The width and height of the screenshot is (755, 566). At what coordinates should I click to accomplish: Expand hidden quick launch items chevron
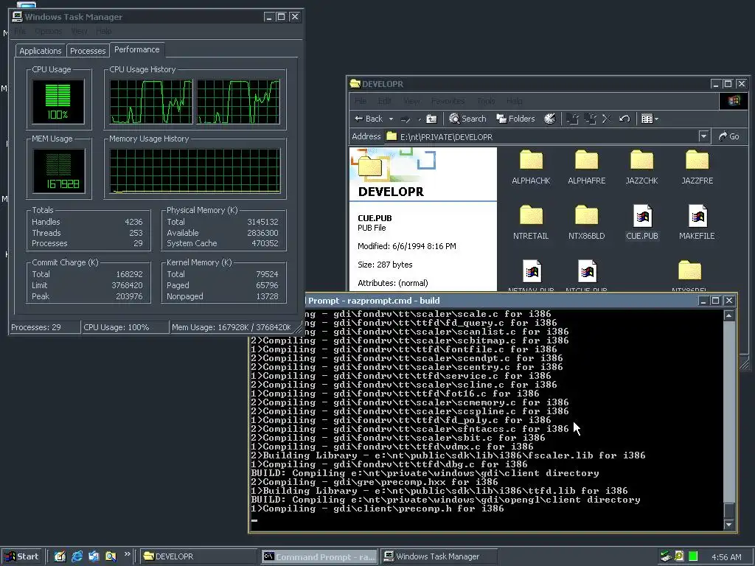tap(127, 554)
